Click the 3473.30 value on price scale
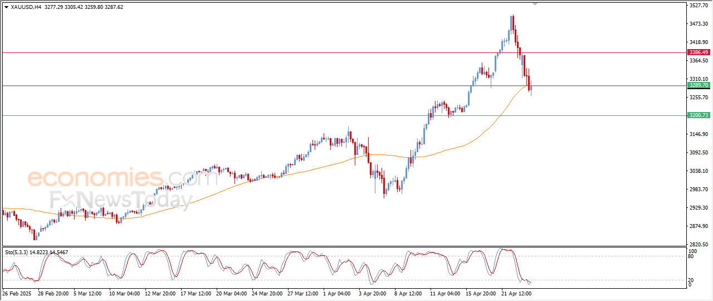 pos(698,24)
